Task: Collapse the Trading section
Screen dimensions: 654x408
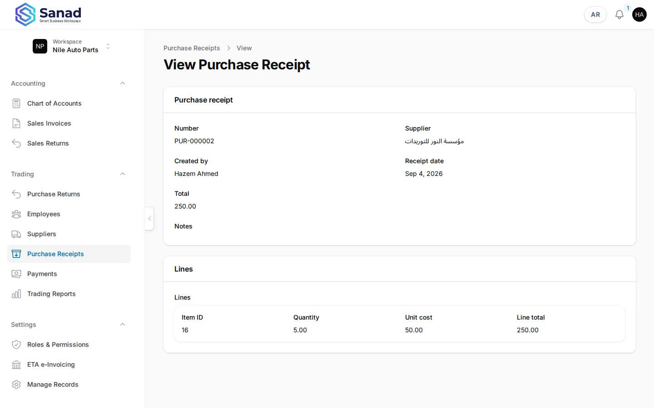Action: [x=123, y=174]
